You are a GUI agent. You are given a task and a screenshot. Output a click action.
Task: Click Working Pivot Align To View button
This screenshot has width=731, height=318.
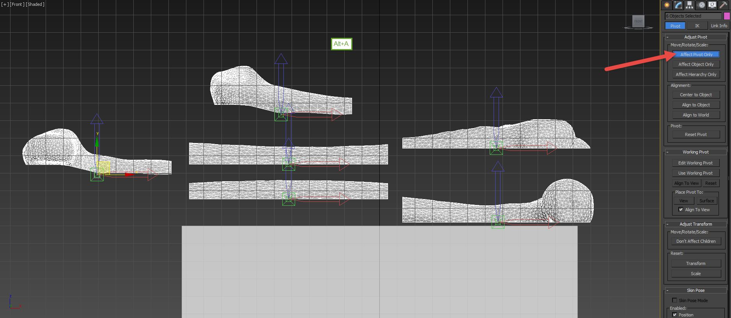point(687,183)
